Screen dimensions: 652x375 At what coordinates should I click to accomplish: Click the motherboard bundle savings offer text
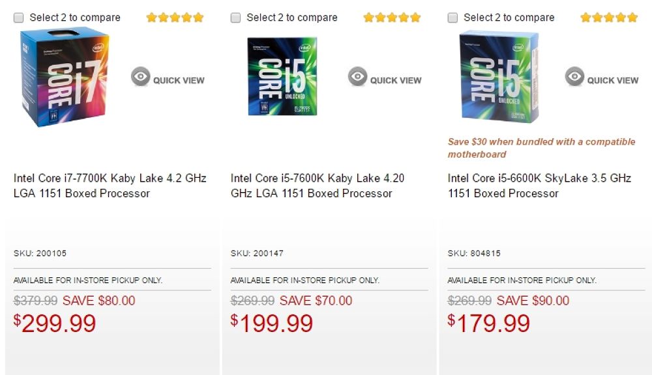pos(541,148)
